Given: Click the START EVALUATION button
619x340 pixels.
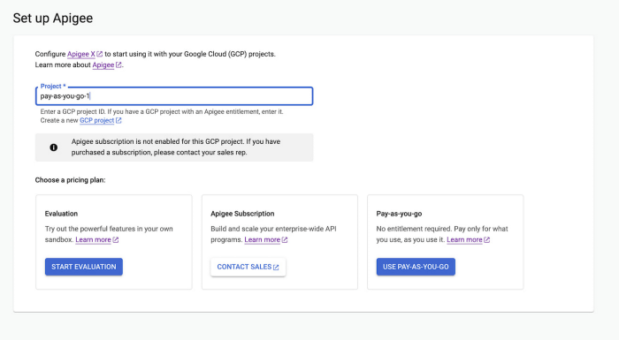Looking at the screenshot, I should coord(84,267).
